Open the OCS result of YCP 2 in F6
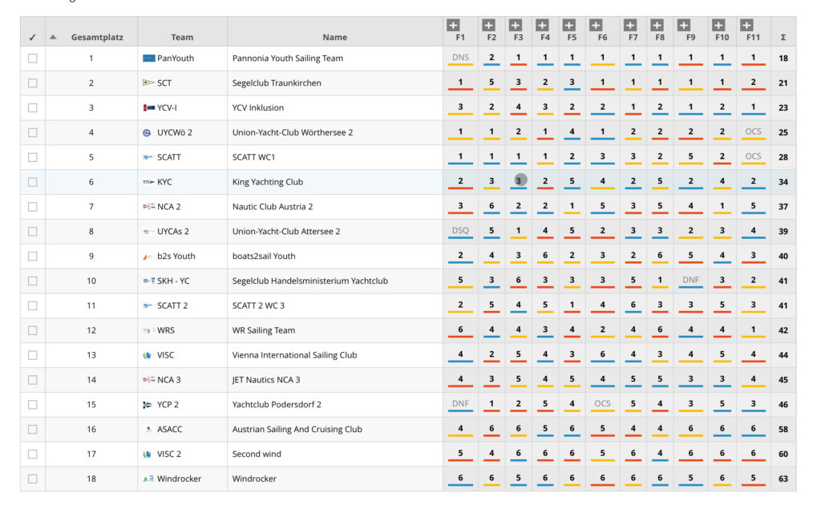 point(602,403)
